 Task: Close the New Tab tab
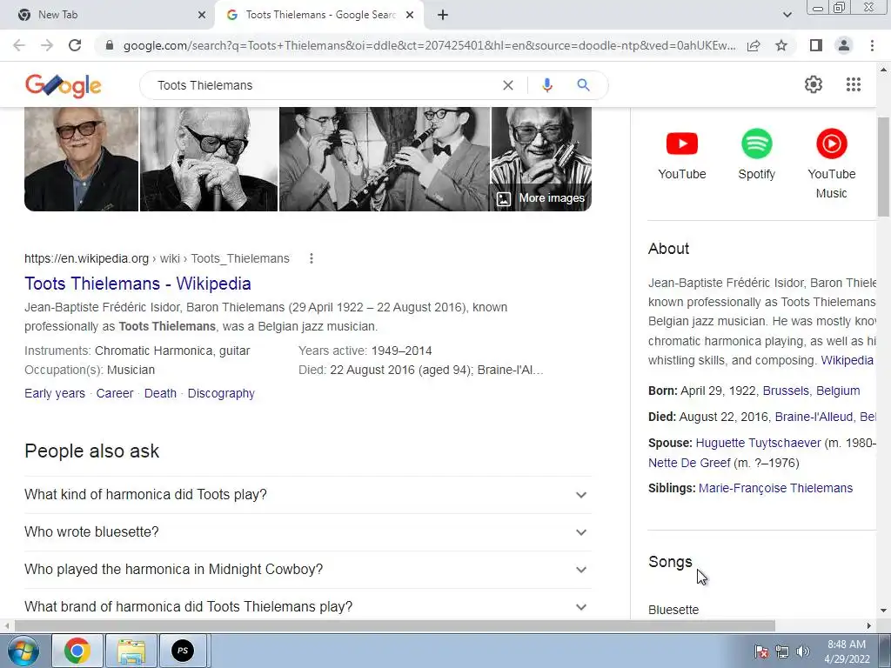[202, 15]
